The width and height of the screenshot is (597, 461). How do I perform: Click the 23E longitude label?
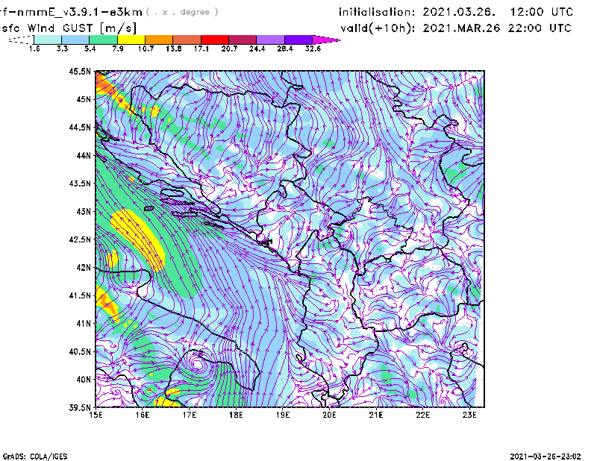tap(469, 415)
